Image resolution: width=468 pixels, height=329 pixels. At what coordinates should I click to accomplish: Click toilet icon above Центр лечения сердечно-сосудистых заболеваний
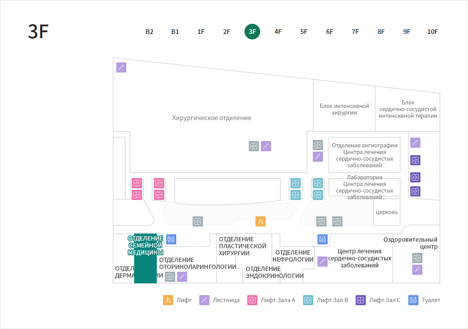tap(323, 239)
